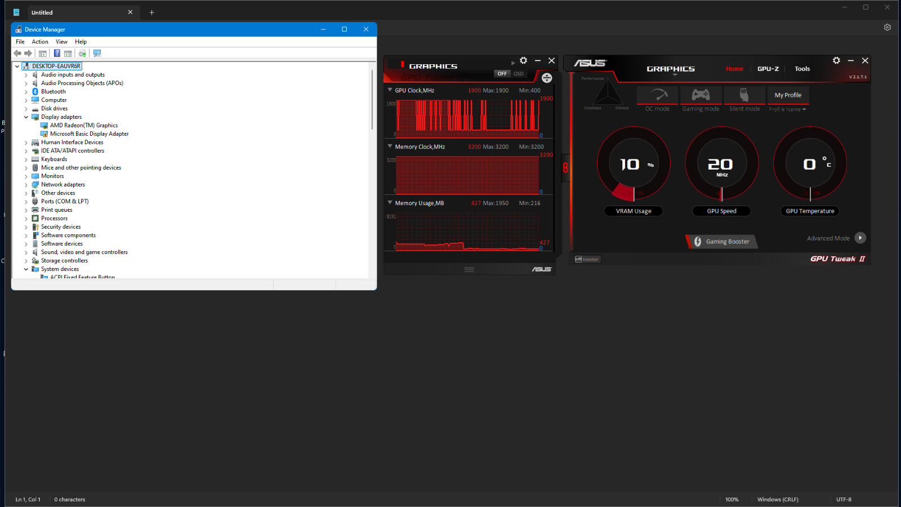The width and height of the screenshot is (901, 507).
Task: Click the Update device driver toolbar icon
Action: (x=82, y=53)
